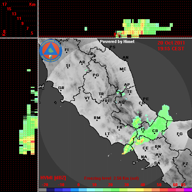Click the -10 value on the dBZ scale
Screen dimensions: 192x192
[x=61, y=185]
